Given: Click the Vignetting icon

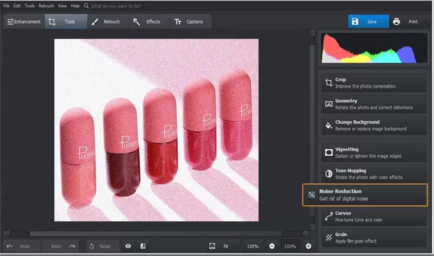Looking at the screenshot, I should [329, 152].
